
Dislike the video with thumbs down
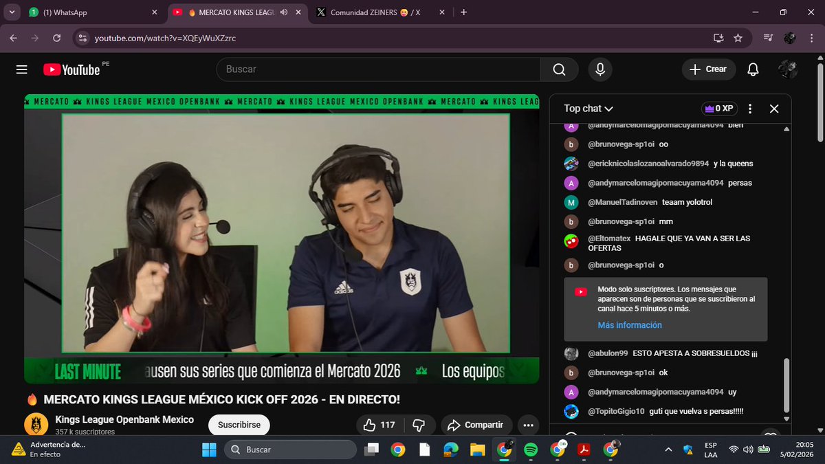[418, 425]
